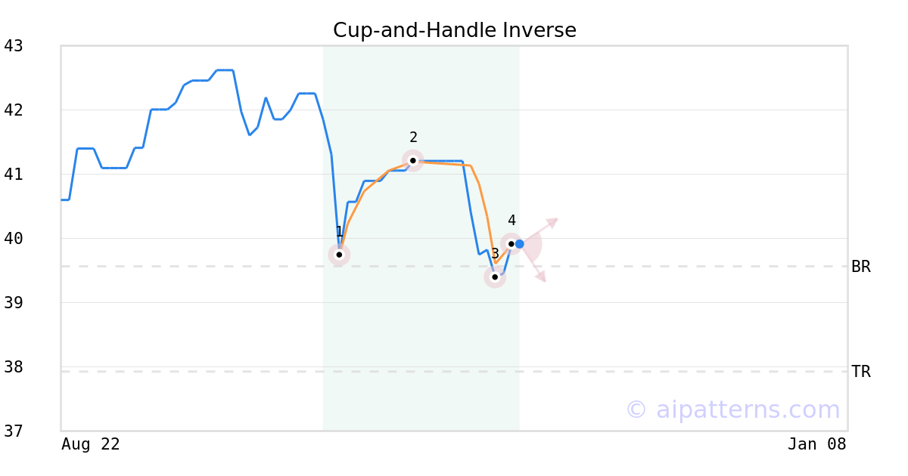
Task: Click the 40 price axis label
Action: [14, 239]
